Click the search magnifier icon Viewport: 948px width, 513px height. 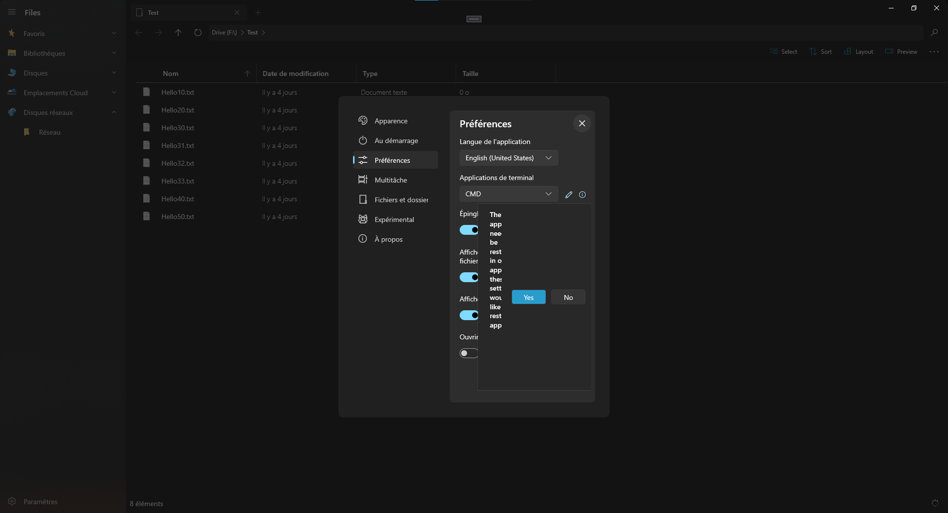coord(934,33)
